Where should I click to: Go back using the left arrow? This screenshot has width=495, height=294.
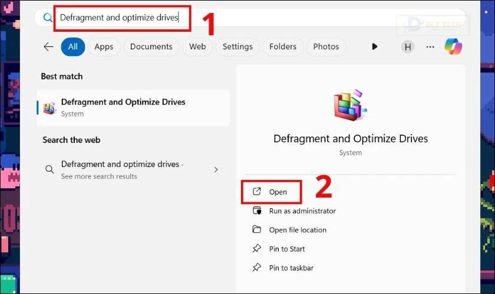tap(48, 46)
